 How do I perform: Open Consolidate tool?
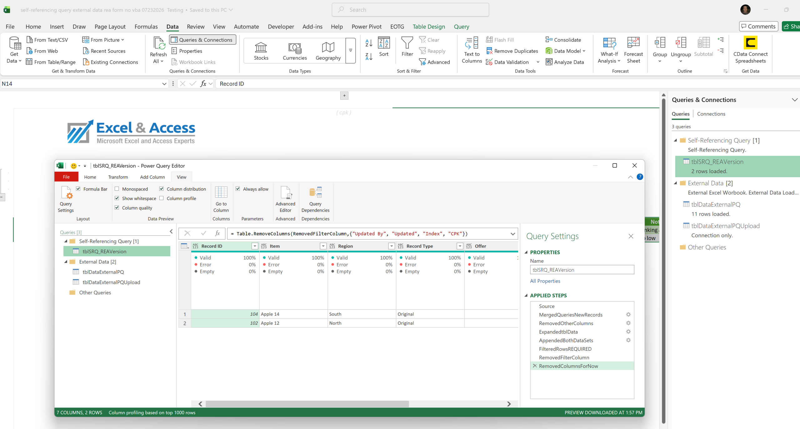563,40
